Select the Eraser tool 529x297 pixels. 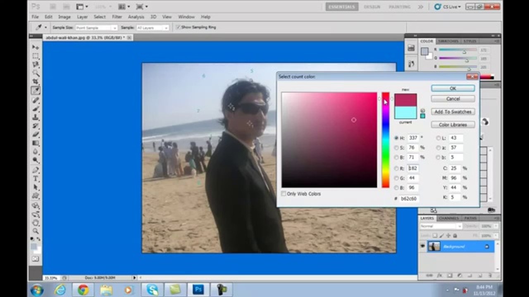click(36, 134)
